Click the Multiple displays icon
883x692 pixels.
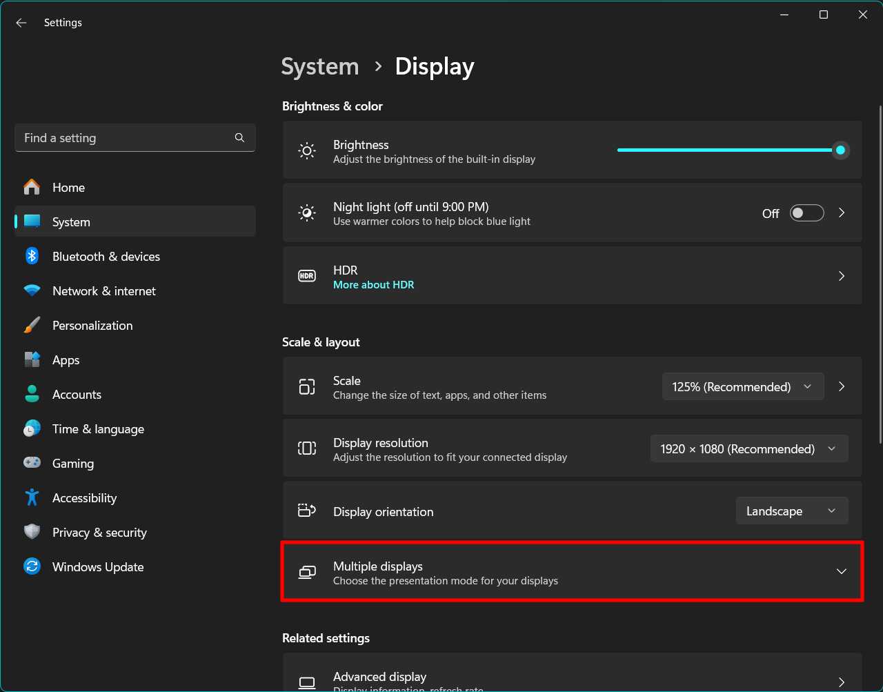click(307, 572)
